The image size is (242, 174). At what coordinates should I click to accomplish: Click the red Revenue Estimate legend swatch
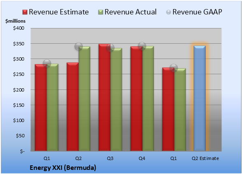[25, 12]
